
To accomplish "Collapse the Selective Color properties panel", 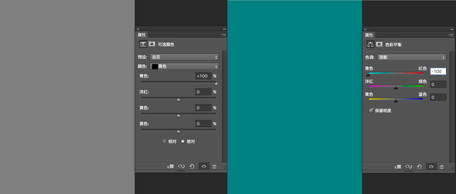I will tap(224, 29).
